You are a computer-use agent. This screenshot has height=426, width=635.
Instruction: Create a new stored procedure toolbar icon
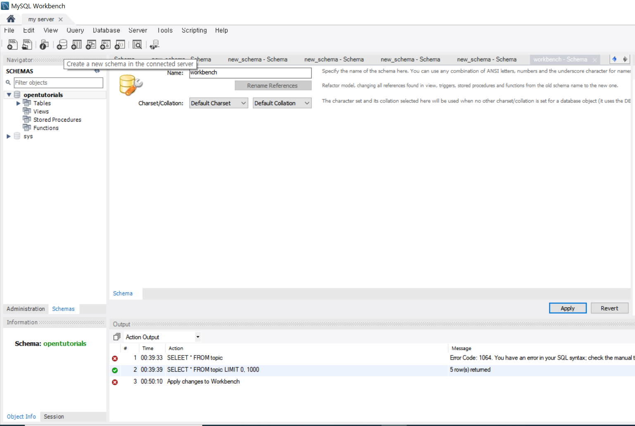[x=105, y=44]
